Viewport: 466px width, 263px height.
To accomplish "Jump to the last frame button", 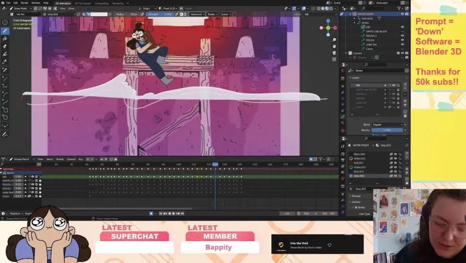I will [182, 213].
